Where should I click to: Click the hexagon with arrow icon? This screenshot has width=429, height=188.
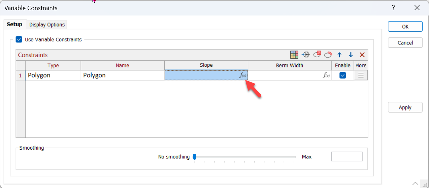(305, 55)
